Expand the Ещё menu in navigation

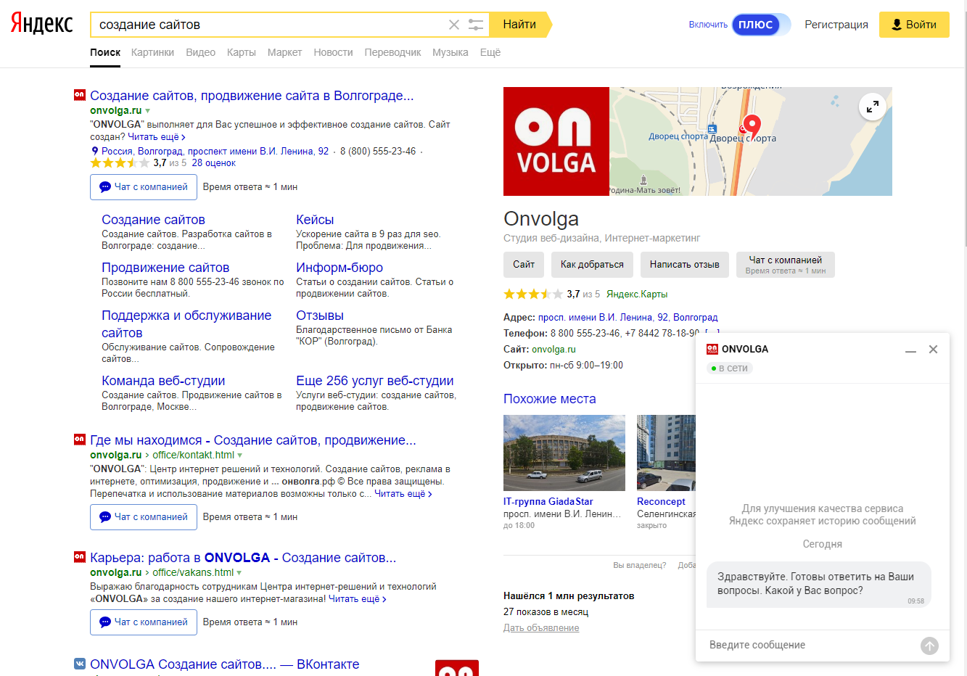[x=490, y=52]
